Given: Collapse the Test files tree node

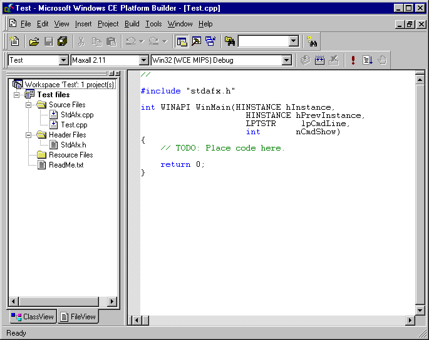Looking at the screenshot, I should pyautogui.click(x=17, y=95).
